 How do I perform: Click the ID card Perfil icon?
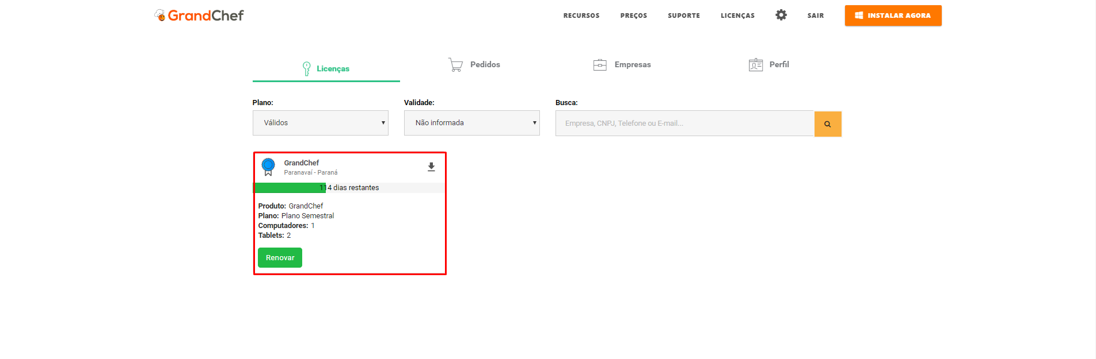click(x=755, y=65)
